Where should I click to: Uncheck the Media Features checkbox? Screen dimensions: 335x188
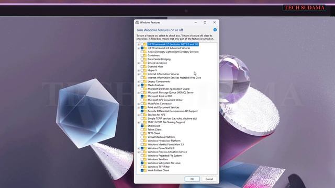[142, 85]
